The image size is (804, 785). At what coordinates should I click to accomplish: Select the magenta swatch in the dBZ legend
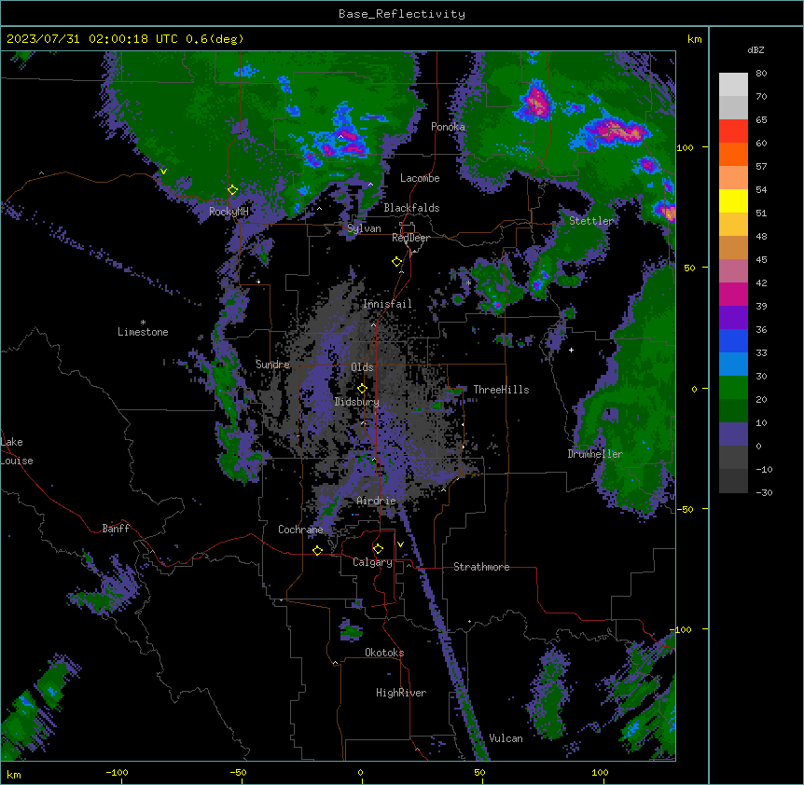click(733, 294)
